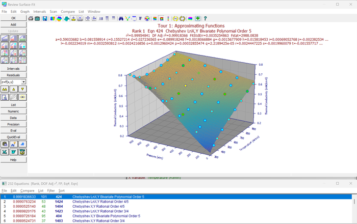Open the Sort menu in Equations window
Viewport: 357px width, 224px height.
(62, 190)
